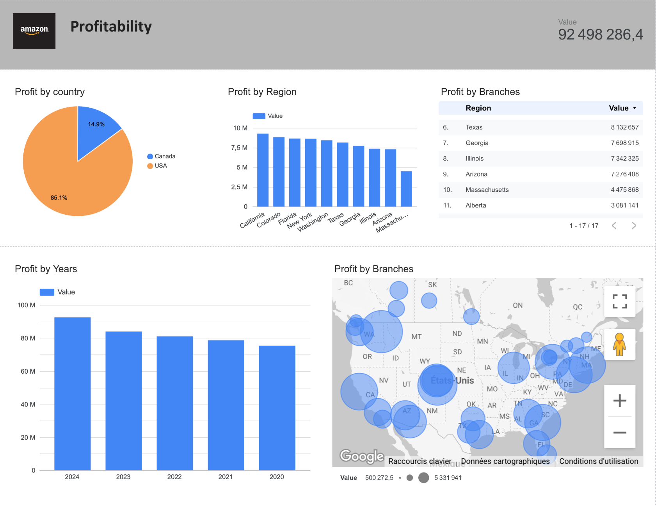656x506 pixels.
Task: Click the previous page arrow in the branches table
Action: point(615,225)
